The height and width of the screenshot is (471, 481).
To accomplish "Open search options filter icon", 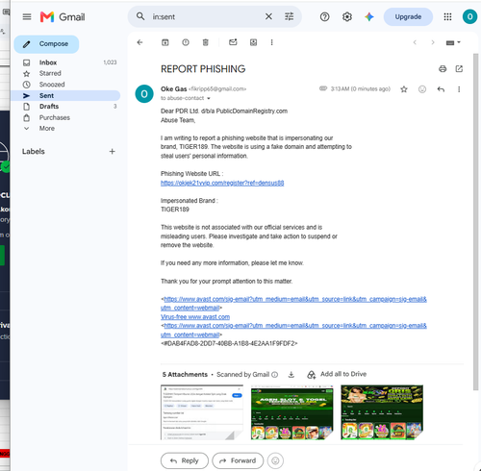I will point(289,16).
